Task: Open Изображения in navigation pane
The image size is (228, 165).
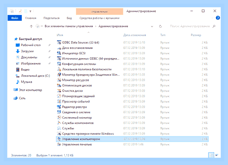Action: (x=31, y=64)
